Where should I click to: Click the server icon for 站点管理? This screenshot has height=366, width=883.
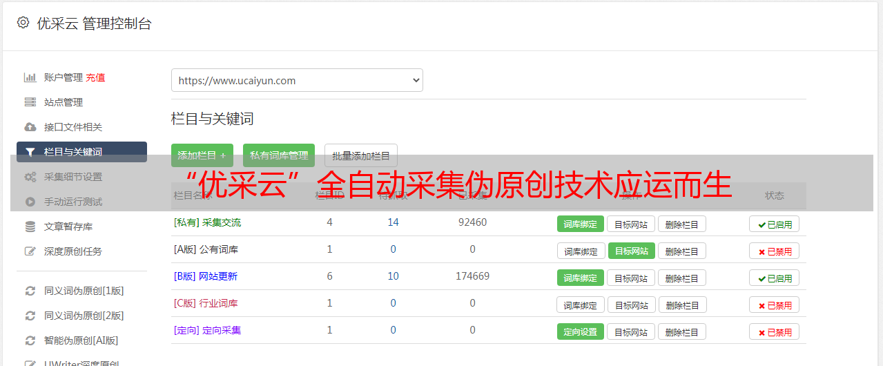(x=30, y=102)
